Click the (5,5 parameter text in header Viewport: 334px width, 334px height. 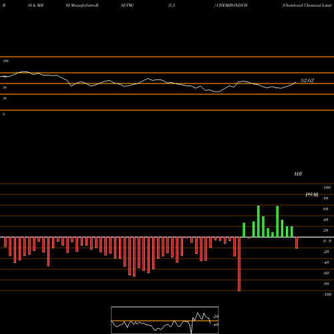(x=172, y=5)
